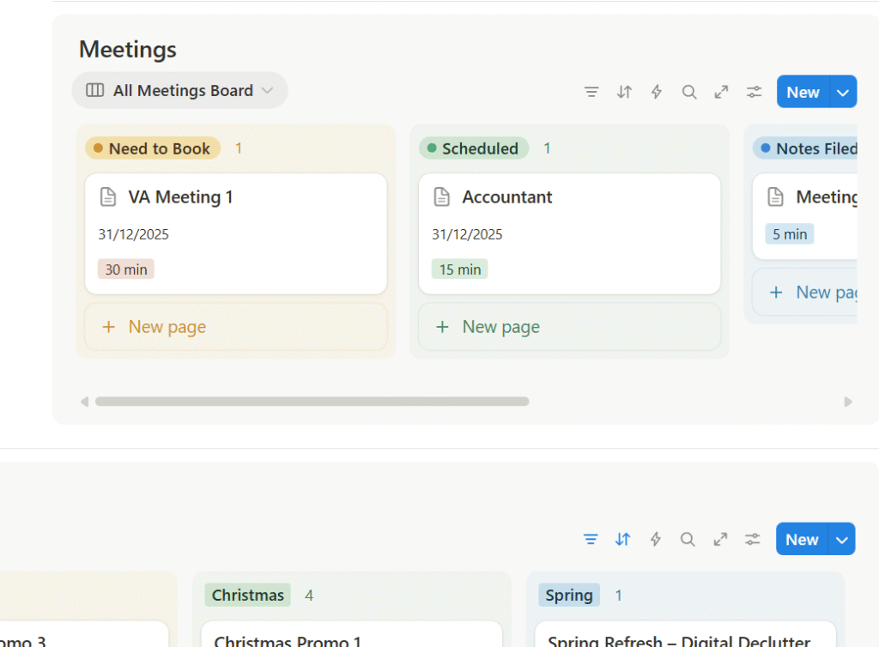The width and height of the screenshot is (879, 647).
Task: Add New page under Scheduled column
Action: [x=568, y=327]
